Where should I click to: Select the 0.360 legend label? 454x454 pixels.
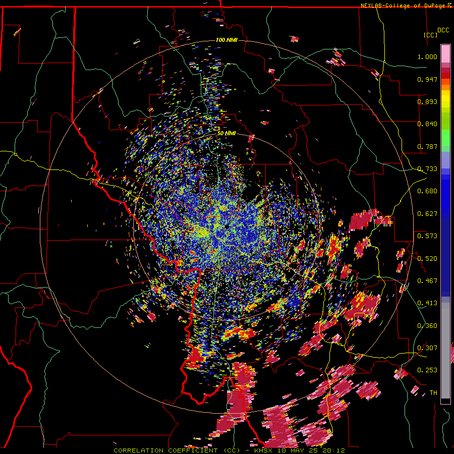427,326
